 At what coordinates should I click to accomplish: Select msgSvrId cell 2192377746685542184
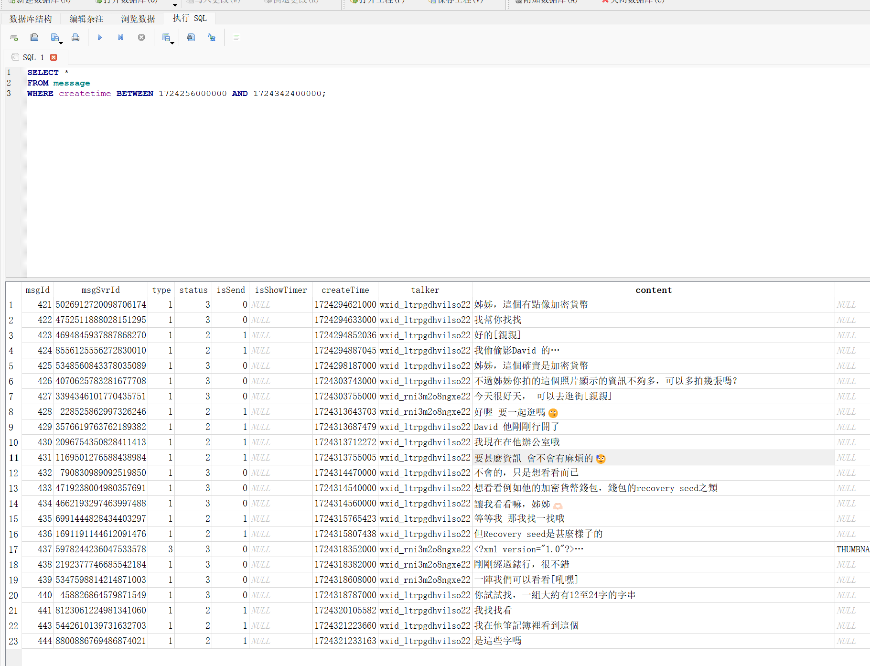click(x=101, y=565)
